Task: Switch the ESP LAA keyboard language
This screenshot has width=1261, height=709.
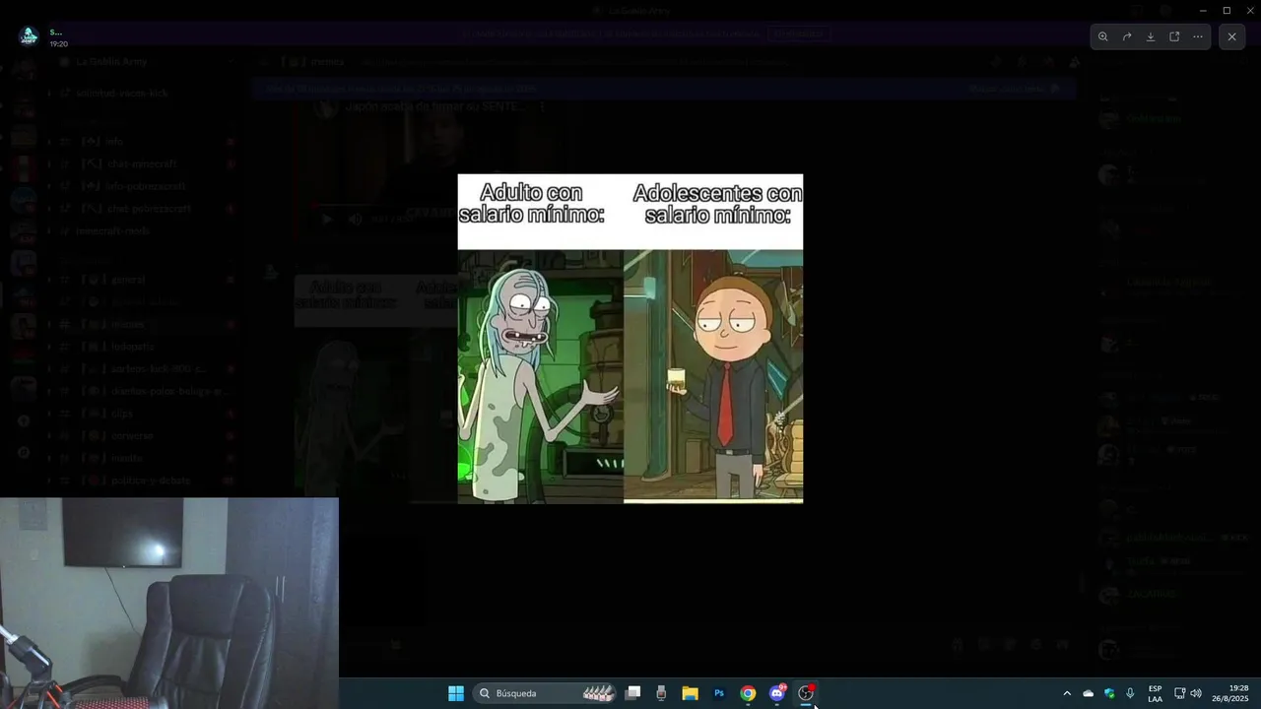Action: pyautogui.click(x=1155, y=693)
